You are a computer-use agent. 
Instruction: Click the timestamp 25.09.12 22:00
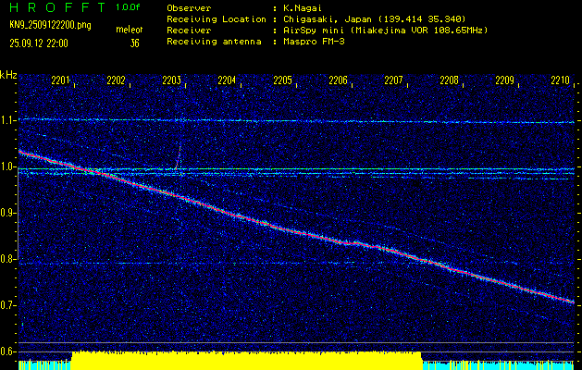(x=39, y=43)
